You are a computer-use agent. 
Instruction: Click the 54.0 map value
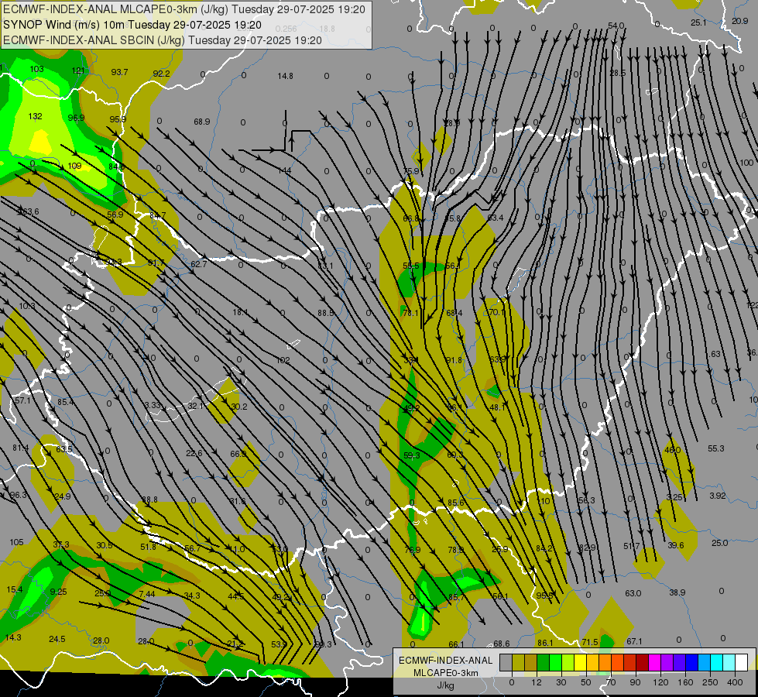pos(616,26)
